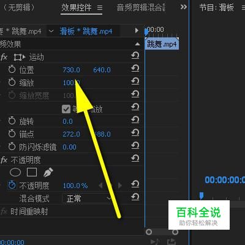Edit the 位置 Y value 640.0

point(102,70)
